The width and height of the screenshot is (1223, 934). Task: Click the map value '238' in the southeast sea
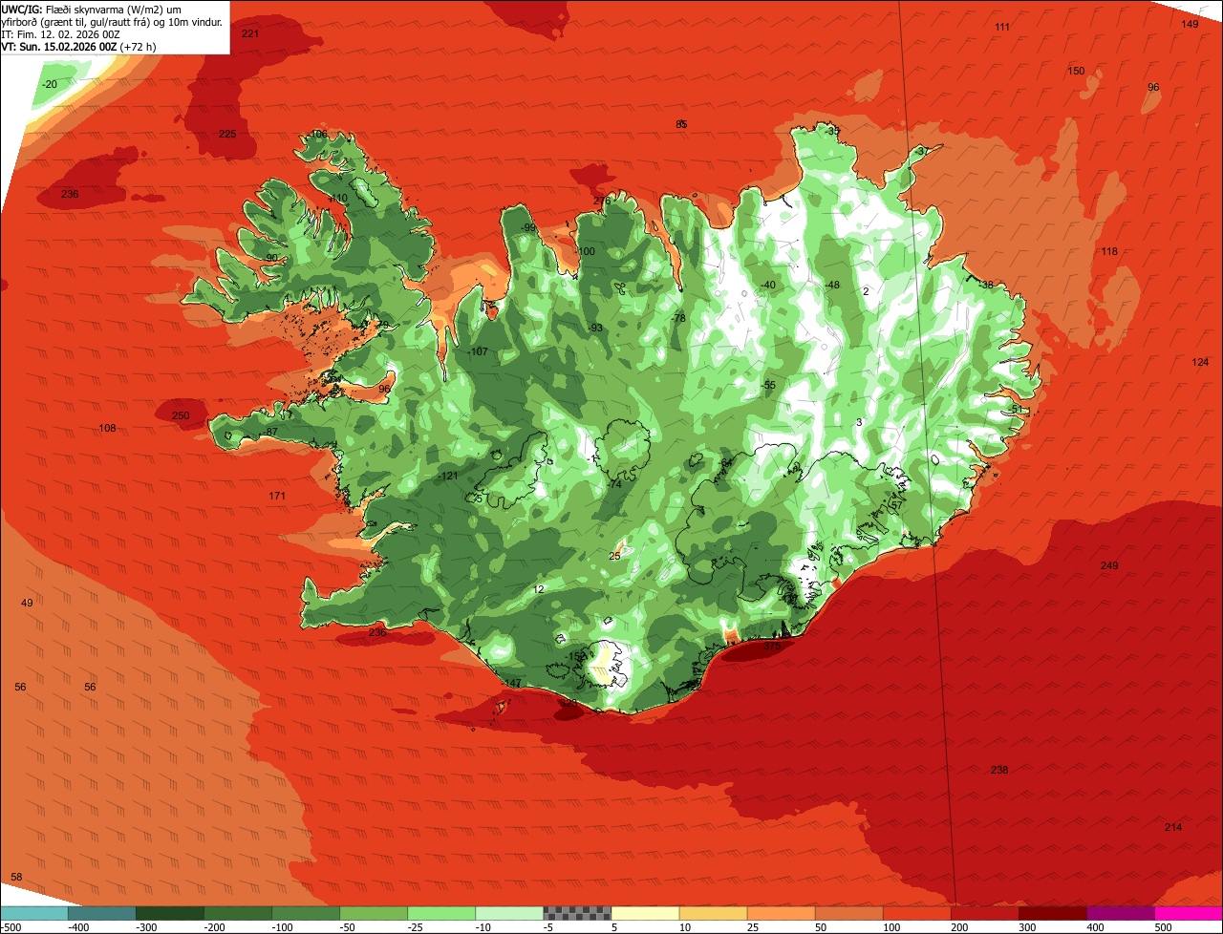(999, 771)
